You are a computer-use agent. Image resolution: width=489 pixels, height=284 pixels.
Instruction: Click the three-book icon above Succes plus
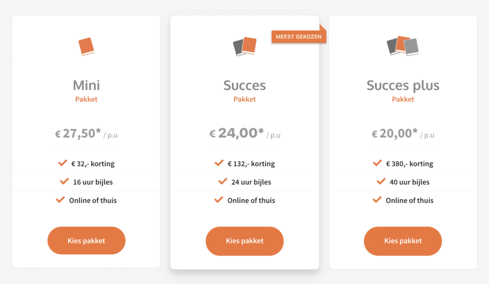point(403,46)
